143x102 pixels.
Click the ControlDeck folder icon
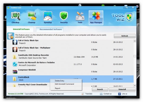pyautogui.click(x=15, y=79)
